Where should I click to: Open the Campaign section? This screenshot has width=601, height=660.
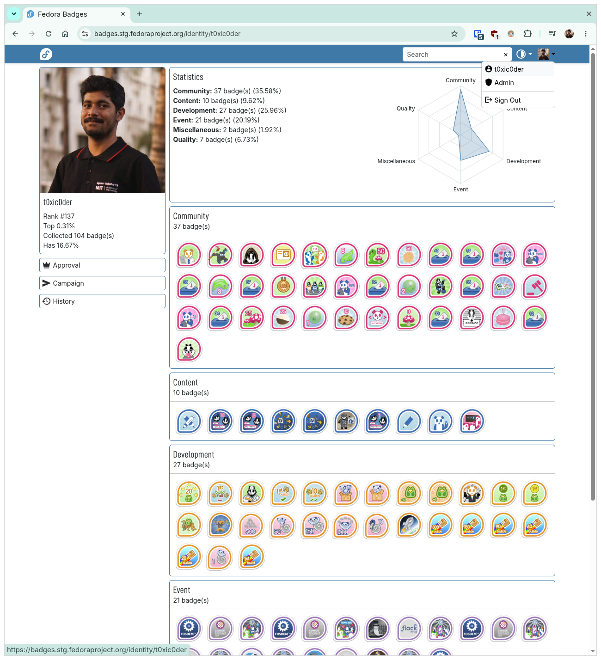(x=102, y=283)
